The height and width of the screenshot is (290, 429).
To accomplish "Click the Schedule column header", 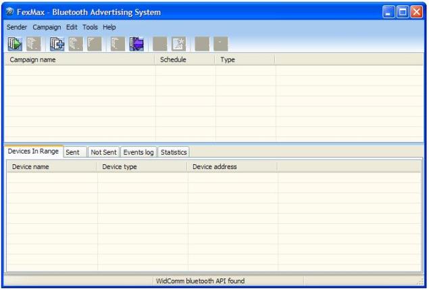I will click(x=184, y=59).
